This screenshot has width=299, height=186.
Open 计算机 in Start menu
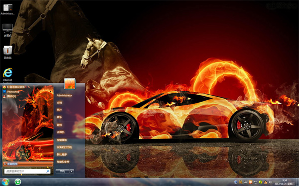pos(60,132)
